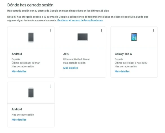
Task: Open Más detalles for Galaxy Tab A
Action: coord(122,71)
